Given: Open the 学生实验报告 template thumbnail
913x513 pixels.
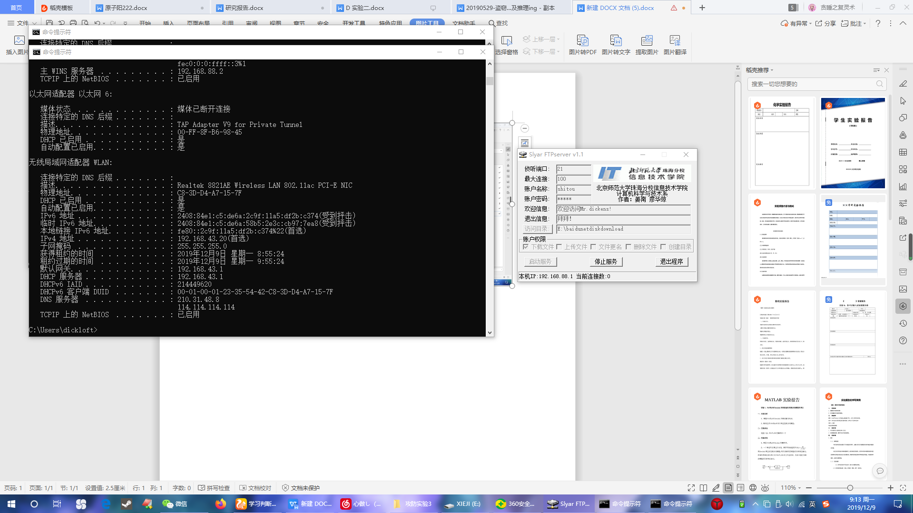Looking at the screenshot, I should tap(853, 143).
